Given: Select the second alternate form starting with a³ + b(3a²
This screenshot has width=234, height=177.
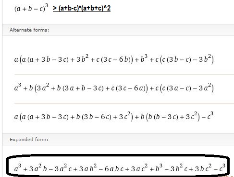Looking at the screenshot, I should tap(114, 88).
